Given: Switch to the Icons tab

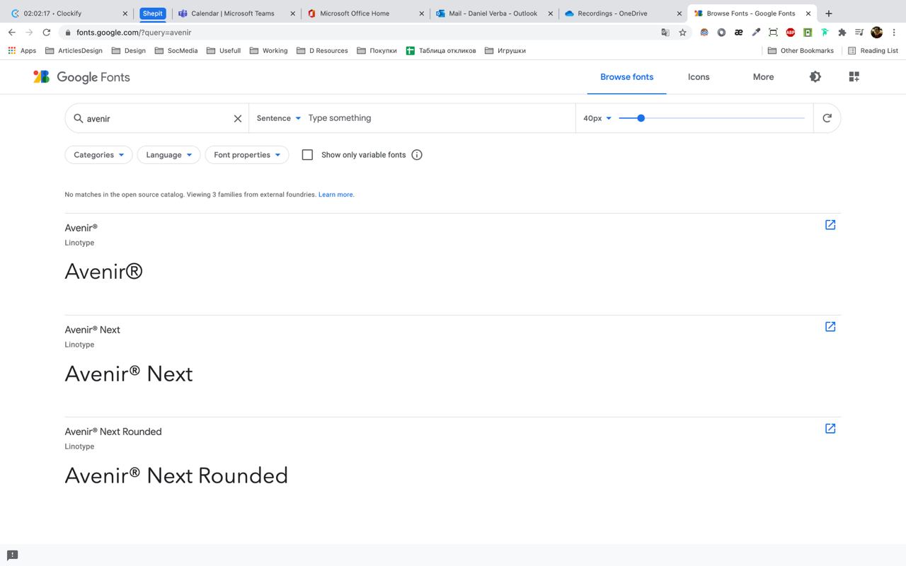Looking at the screenshot, I should (x=699, y=77).
